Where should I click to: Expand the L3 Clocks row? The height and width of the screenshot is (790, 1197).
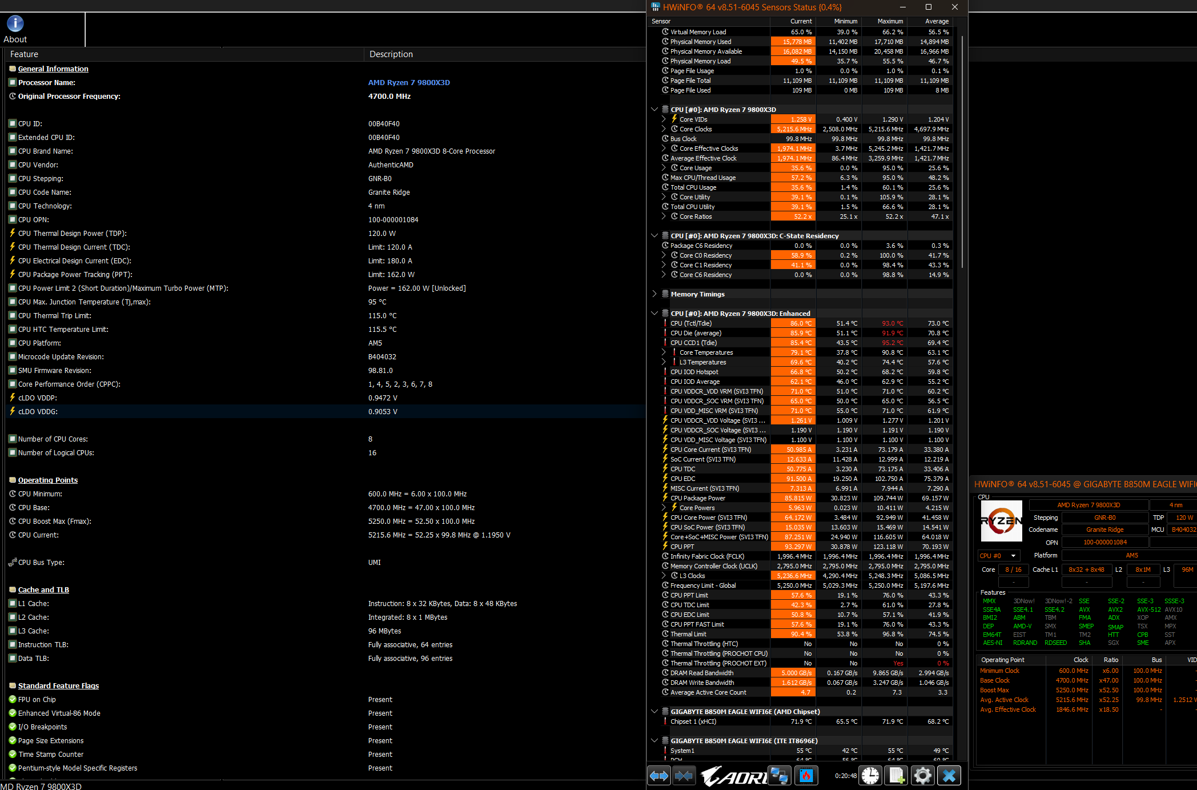[x=664, y=576]
